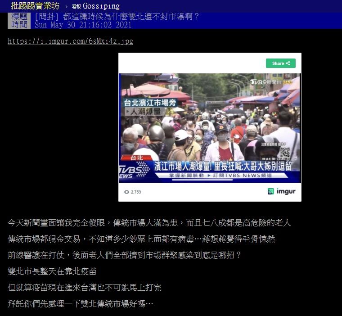Image resolution: width=342 pixels, height=316 pixels.
Task: Open the 批踢踢實業坊 home link
Action: coord(35,6)
